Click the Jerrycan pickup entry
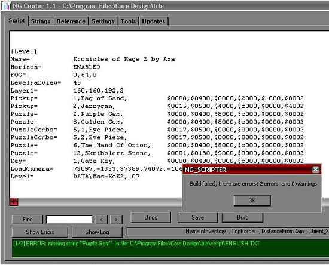Screen dimensions: 329x265 (x=94, y=106)
